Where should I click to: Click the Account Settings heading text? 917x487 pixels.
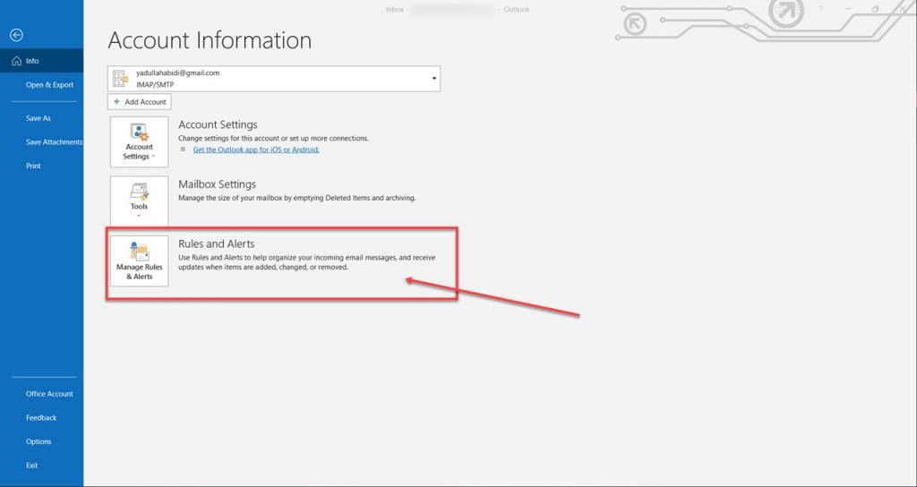[218, 125]
